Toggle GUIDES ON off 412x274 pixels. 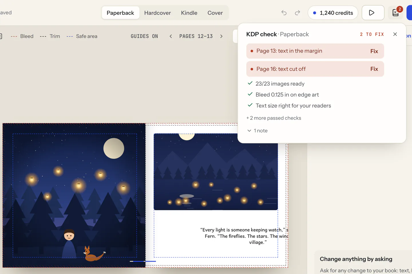point(144,36)
